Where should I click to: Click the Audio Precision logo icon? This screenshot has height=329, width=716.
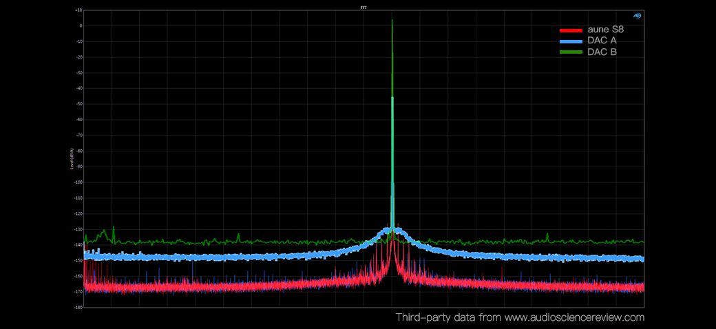(638, 16)
